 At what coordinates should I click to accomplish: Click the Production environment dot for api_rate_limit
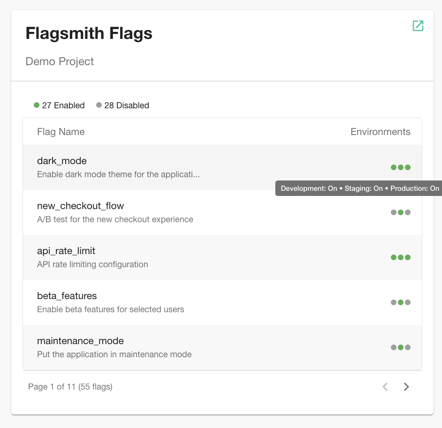click(407, 257)
